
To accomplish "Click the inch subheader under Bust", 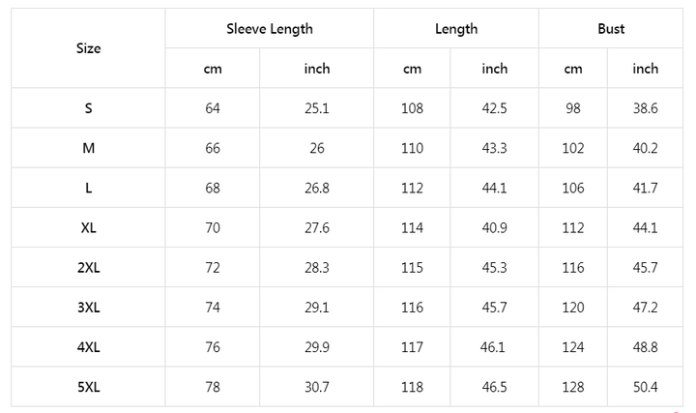I will 645,69.
